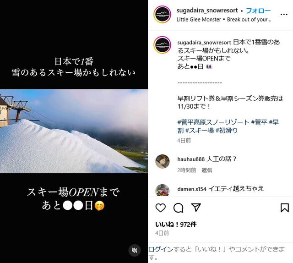This screenshot has width=293, height=263.
Task: Reply to hauhau888's comment via 返信
Action: click(x=206, y=170)
